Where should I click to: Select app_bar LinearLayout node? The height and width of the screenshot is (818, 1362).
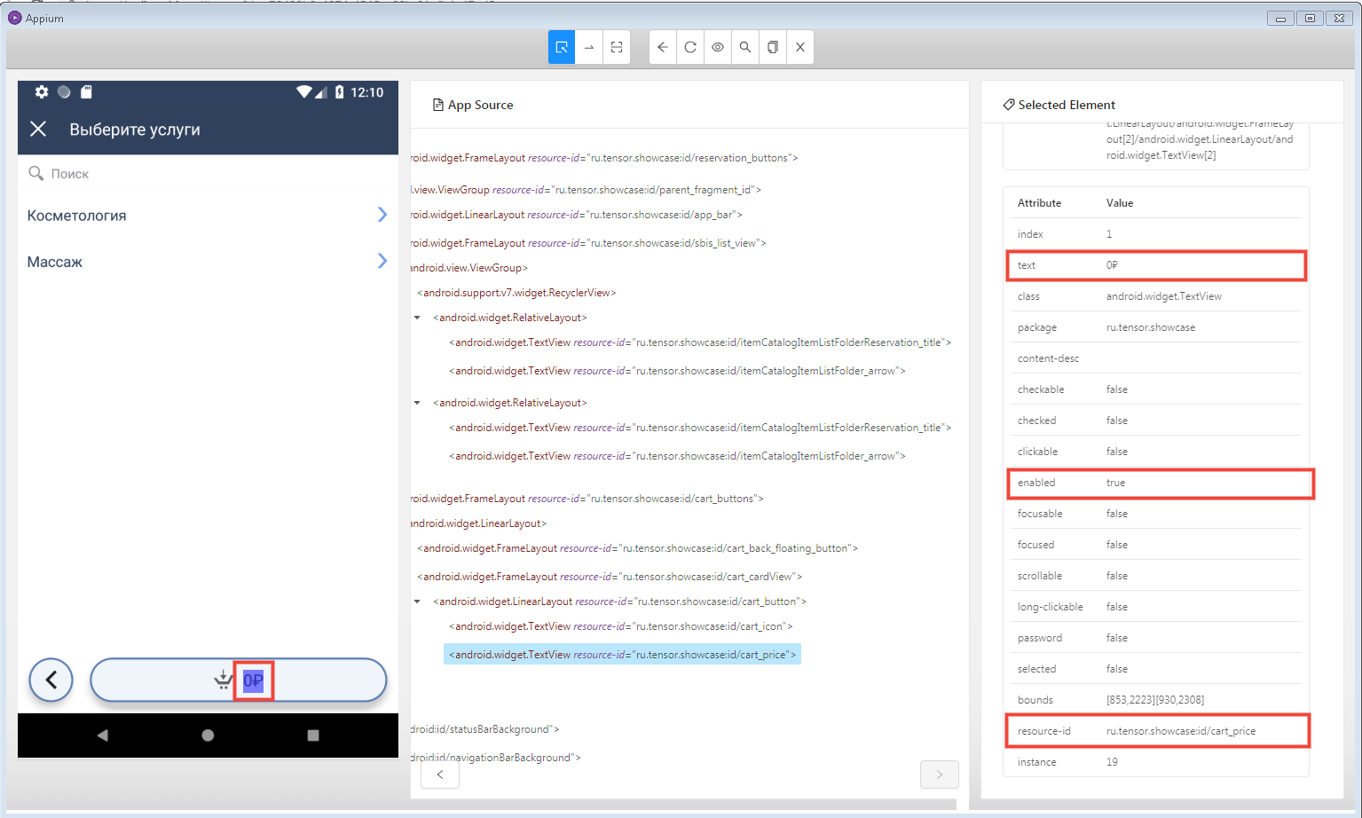click(x=576, y=215)
